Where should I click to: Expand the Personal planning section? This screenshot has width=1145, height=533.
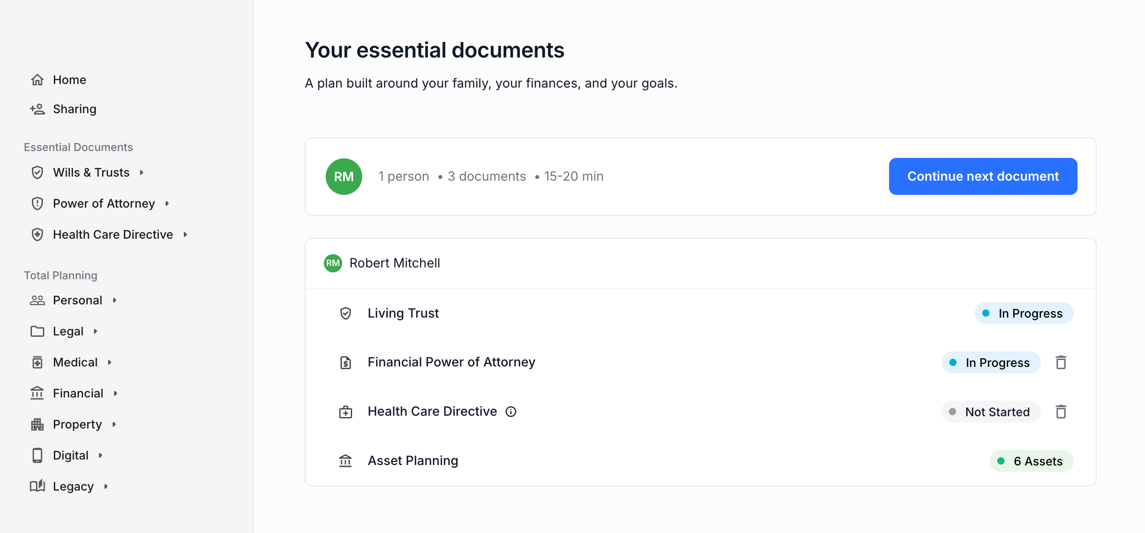point(114,300)
